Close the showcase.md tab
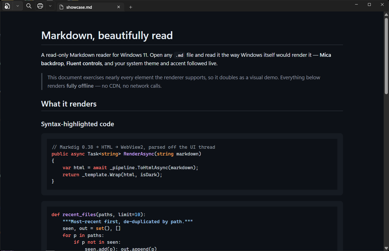Screen dimensions: 389x251 point(119,7)
